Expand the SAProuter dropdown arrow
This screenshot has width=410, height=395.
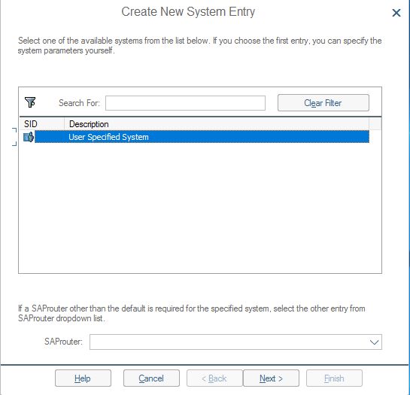coord(374,342)
